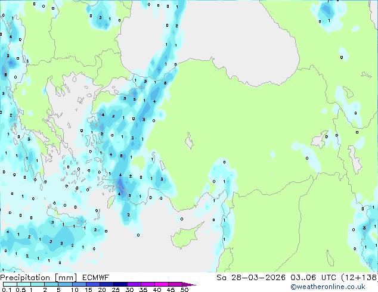The height and width of the screenshot is (292, 378).
Task: Click the '(12+138)' forecast run text
Action: click(x=360, y=278)
